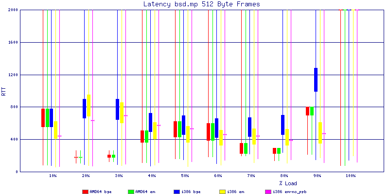Select the red box at 50% load
389x194 pixels.
pyautogui.click(x=175, y=129)
